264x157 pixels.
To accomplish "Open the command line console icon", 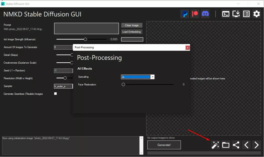I will (226, 14).
